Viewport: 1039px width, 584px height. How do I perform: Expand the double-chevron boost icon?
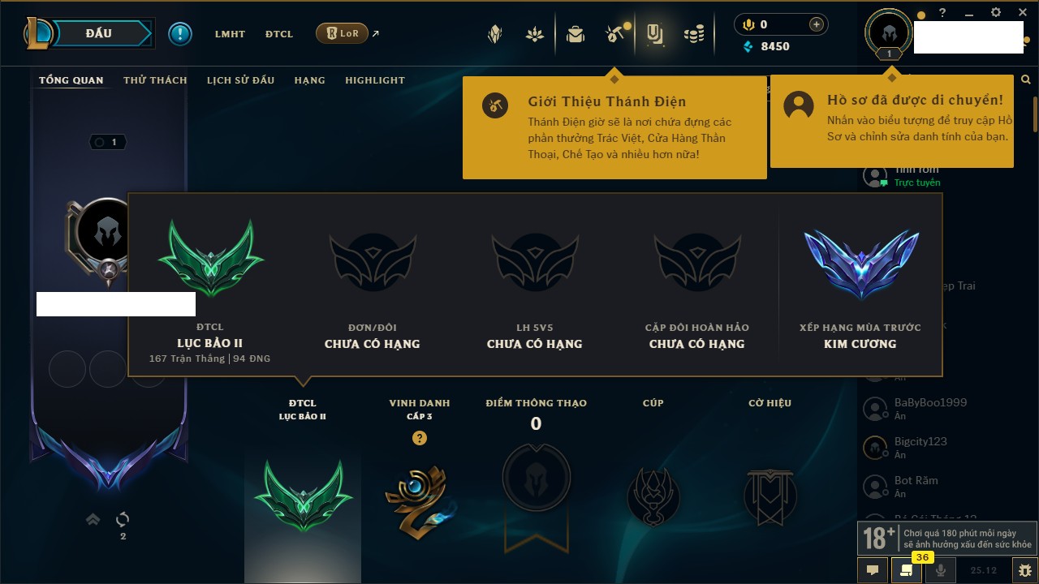93,519
